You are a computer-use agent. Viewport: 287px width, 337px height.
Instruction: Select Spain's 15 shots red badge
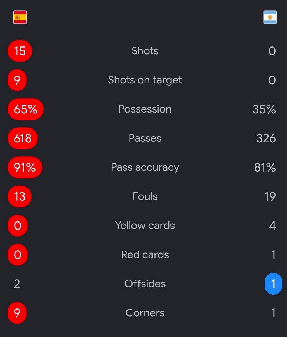[x=20, y=51]
